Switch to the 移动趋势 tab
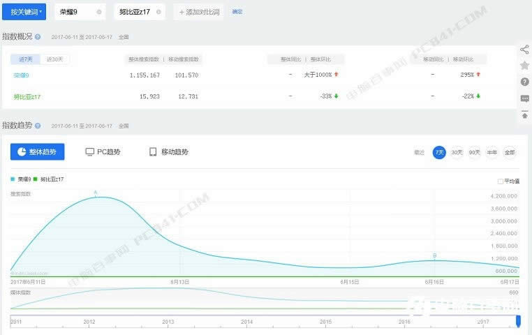The image size is (532, 335). pyautogui.click(x=169, y=152)
